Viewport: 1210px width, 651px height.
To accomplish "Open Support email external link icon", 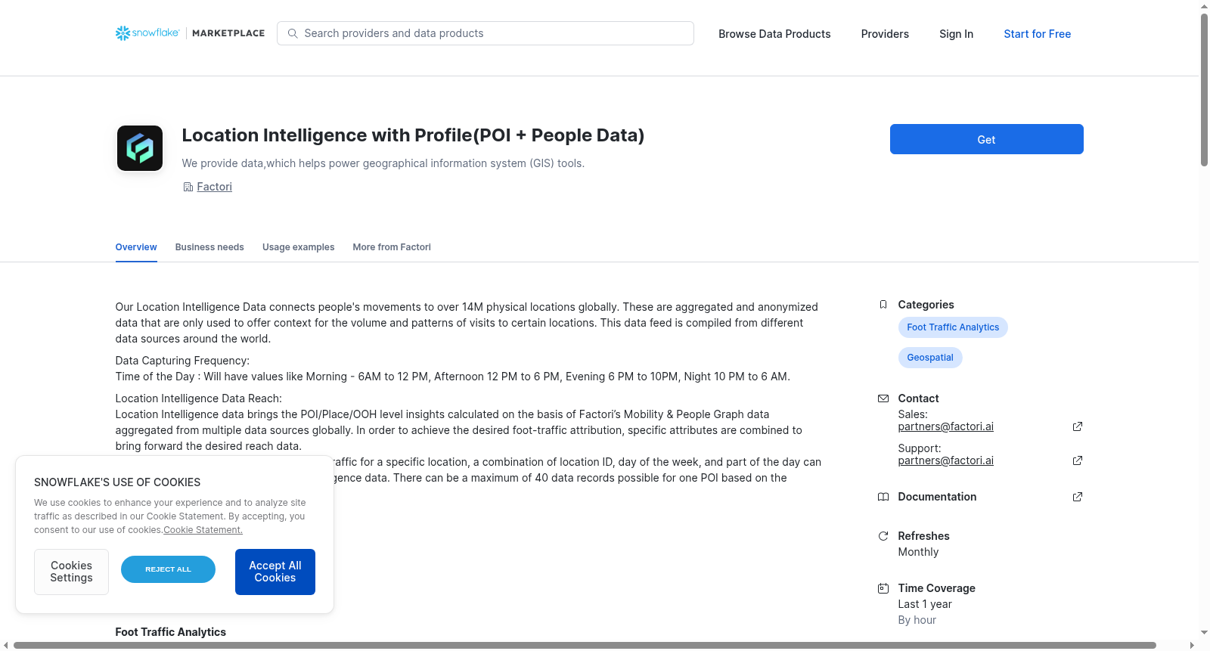I will (1078, 460).
